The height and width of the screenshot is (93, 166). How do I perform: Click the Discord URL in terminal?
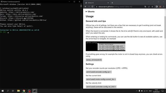click(21, 18)
